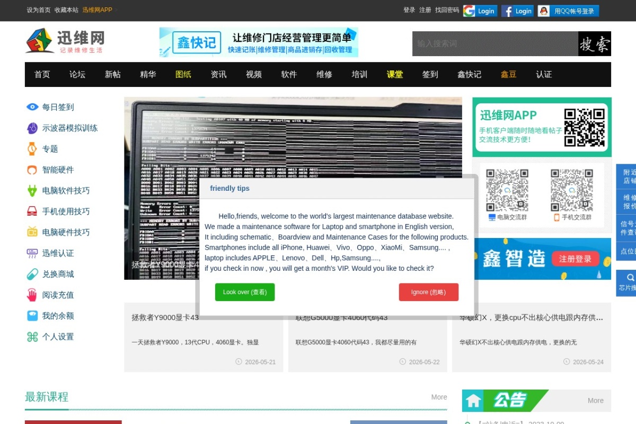
Task: Click the 电脑交流群 QR code
Action: [507, 190]
